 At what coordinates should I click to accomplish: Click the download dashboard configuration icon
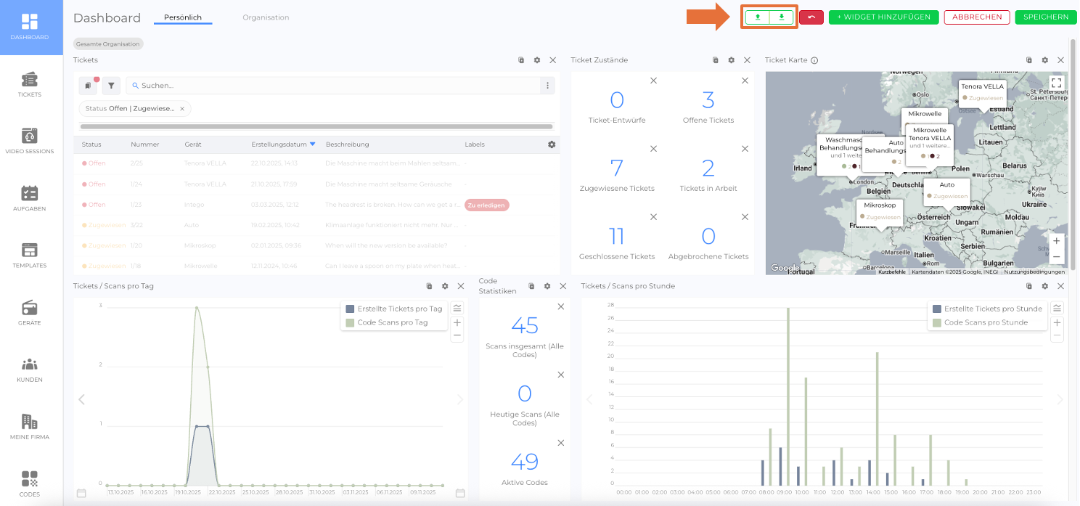click(x=781, y=17)
